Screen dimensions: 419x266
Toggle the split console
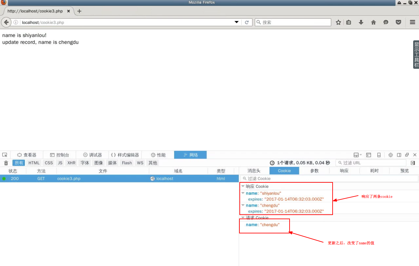(x=369, y=155)
